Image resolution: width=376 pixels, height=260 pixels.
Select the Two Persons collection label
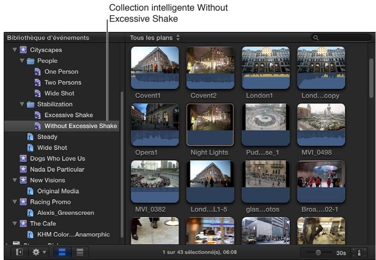(x=63, y=82)
